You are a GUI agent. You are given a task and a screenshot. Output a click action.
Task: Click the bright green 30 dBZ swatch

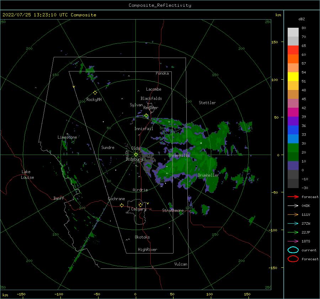tap(293, 148)
